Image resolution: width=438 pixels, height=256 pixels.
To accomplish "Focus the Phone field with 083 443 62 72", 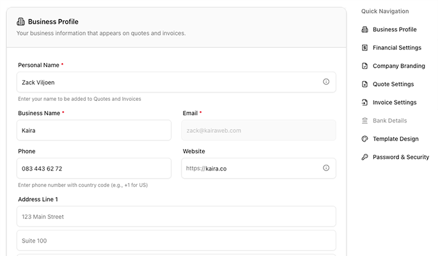I will [94, 169].
